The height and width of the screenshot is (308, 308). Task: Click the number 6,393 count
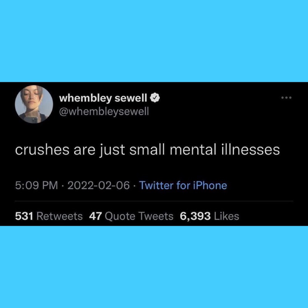(x=195, y=216)
